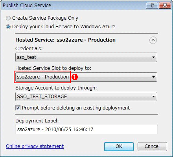Open the Online privacy statement link

click(x=35, y=146)
